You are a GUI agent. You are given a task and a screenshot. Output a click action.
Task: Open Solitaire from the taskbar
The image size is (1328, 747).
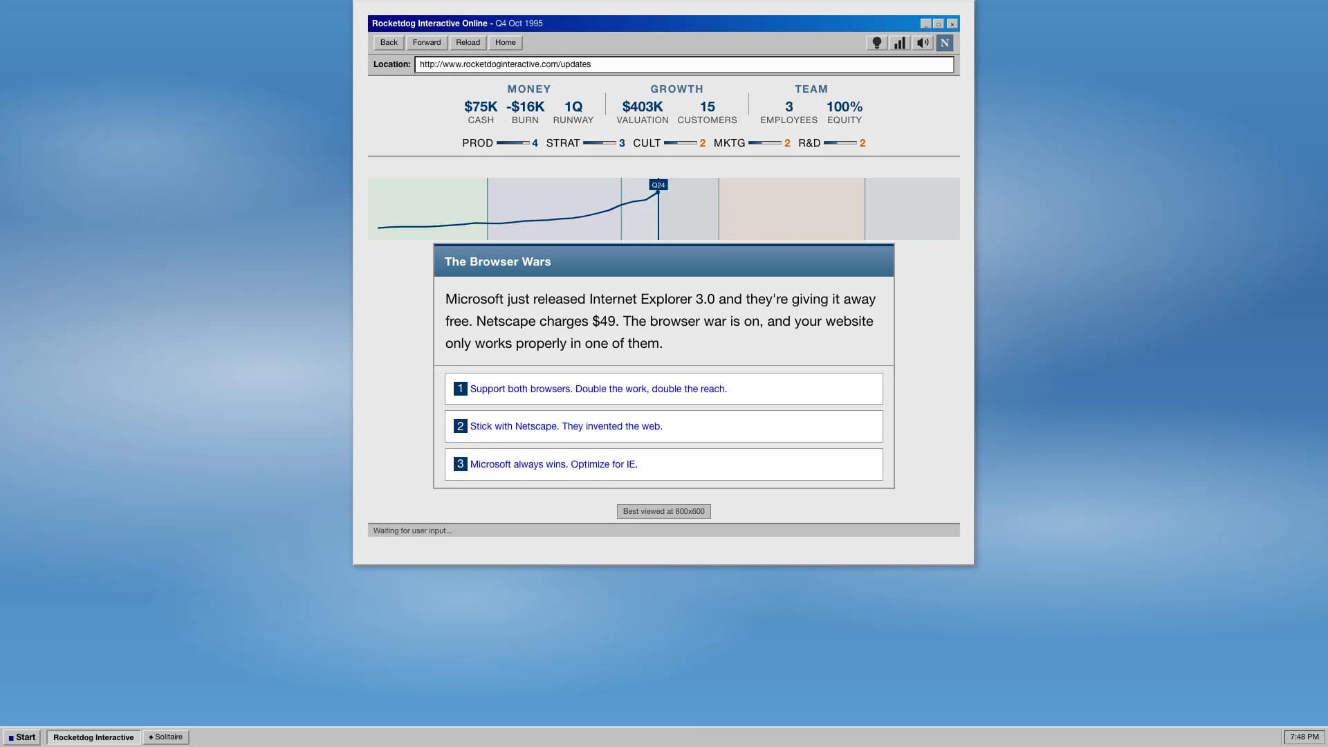coord(166,737)
